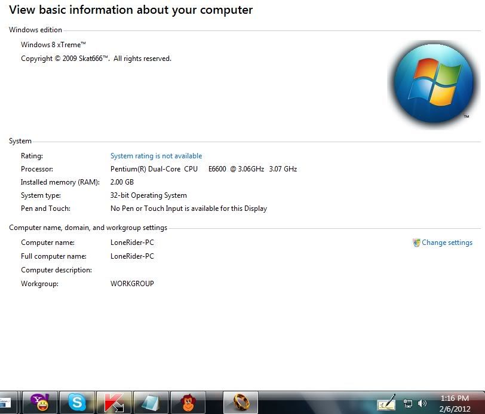The image size is (485, 414).
Task: Click the shield icon beside Change settings
Action: [416, 243]
